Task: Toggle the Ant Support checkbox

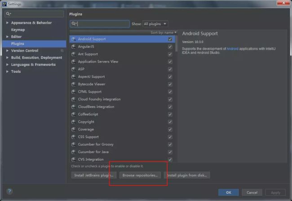Action: click(x=170, y=54)
